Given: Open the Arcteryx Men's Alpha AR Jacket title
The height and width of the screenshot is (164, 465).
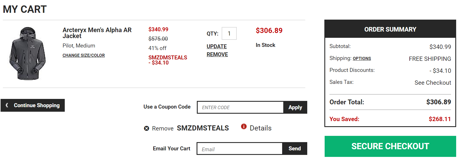Looking at the screenshot, I should (x=97, y=33).
